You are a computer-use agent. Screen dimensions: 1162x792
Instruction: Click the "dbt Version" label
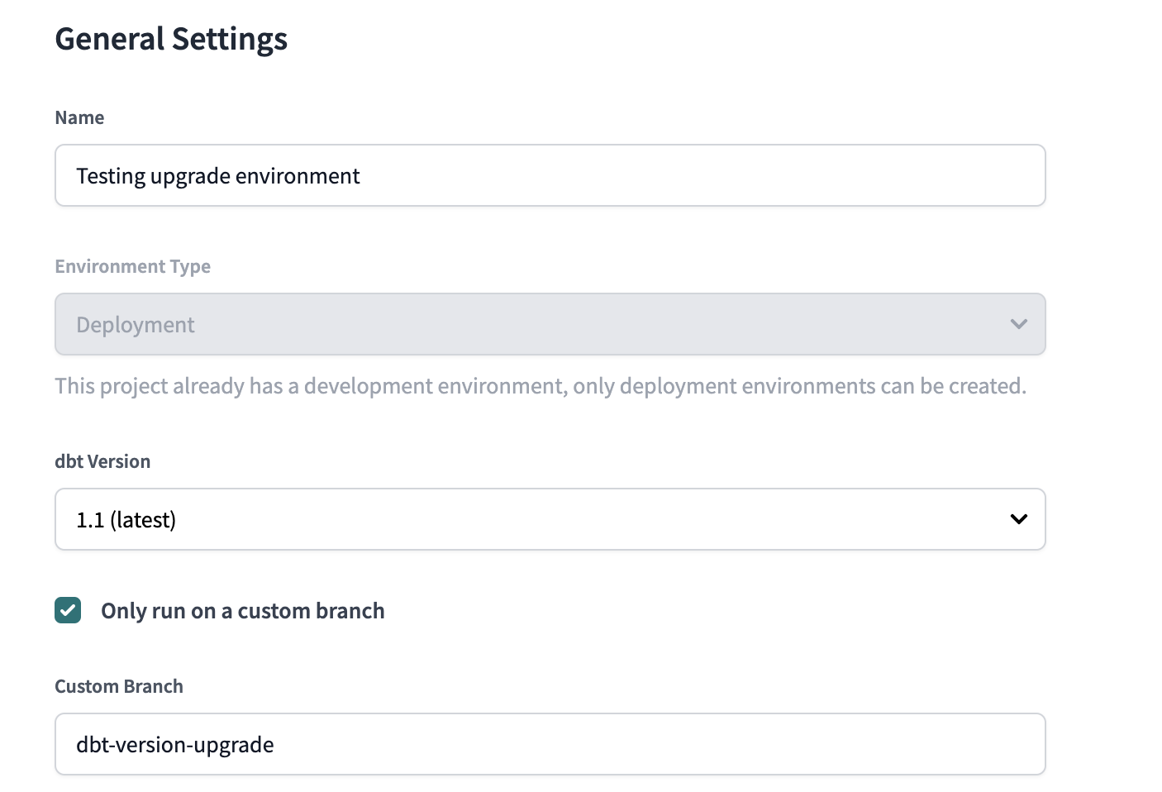click(102, 460)
